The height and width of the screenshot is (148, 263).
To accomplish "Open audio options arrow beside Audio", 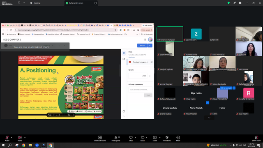I will [x=12, y=137].
